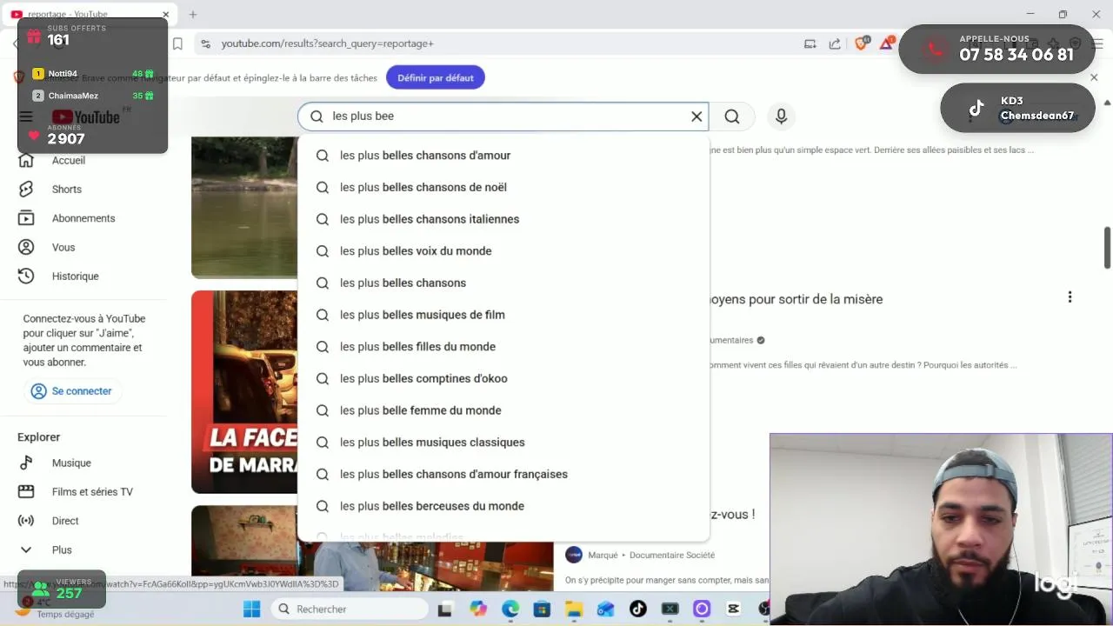Image resolution: width=1113 pixels, height=626 pixels.
Task: Open the Marqué channel name link
Action: pyautogui.click(x=603, y=555)
